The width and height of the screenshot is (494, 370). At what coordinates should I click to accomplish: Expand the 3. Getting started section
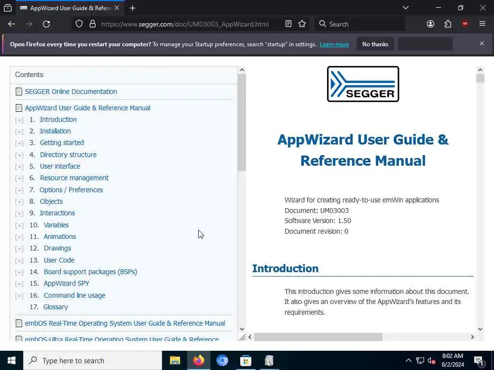(19, 143)
